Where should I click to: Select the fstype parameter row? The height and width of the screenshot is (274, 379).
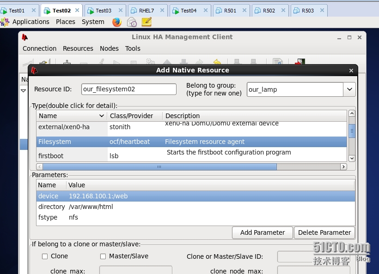tap(196, 217)
